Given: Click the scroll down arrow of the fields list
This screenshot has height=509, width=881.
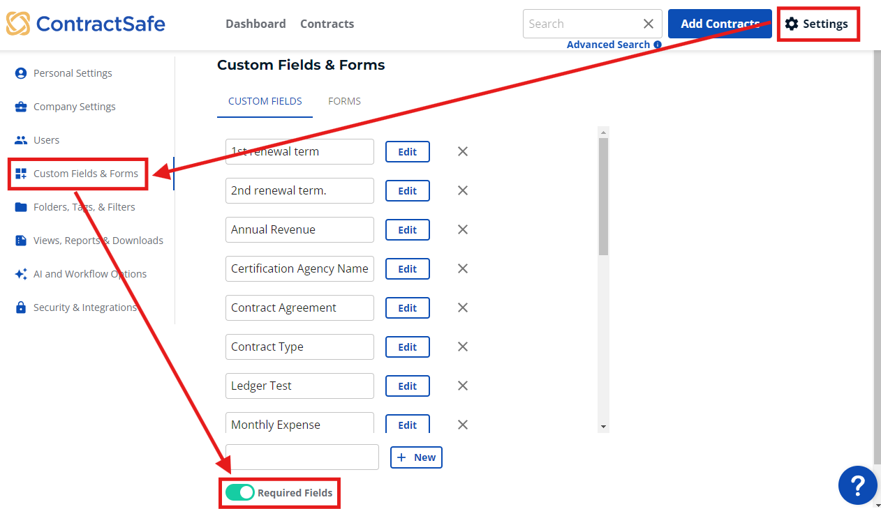Looking at the screenshot, I should coord(604,427).
